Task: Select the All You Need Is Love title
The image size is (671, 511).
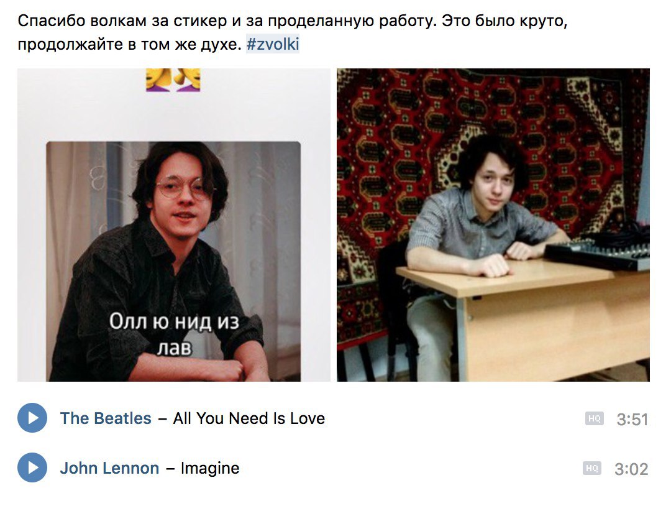Action: 249,418
